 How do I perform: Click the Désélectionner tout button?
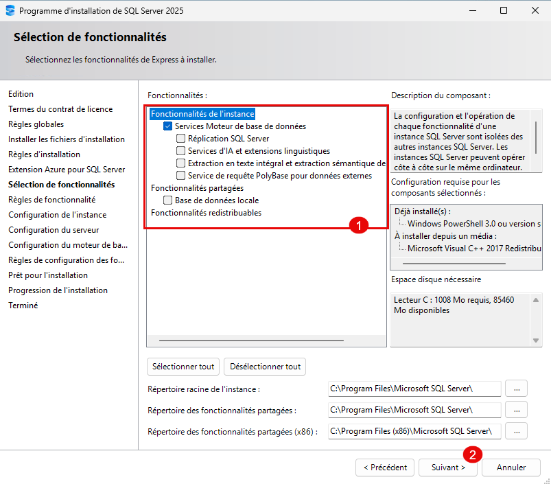[265, 367]
